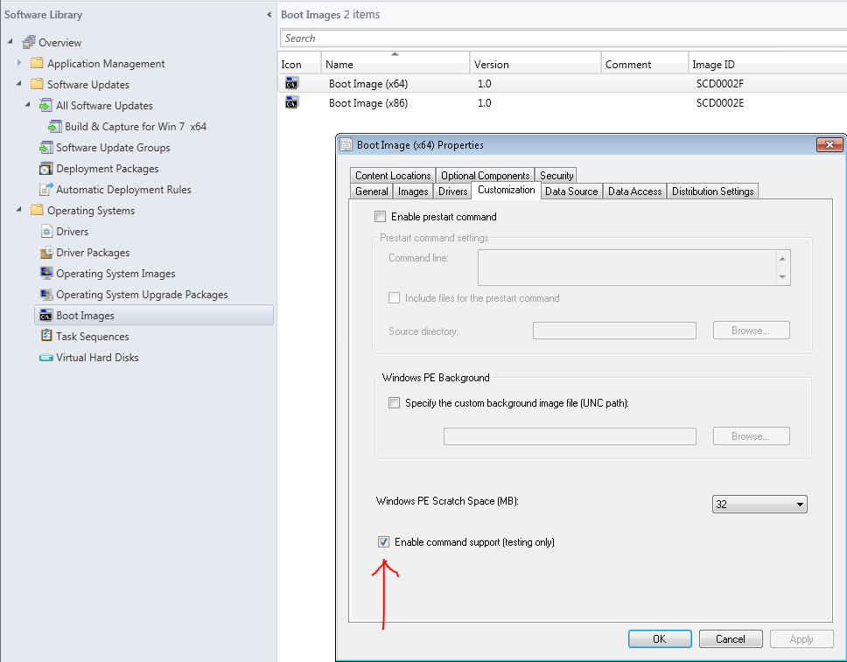Collapse the All Software Updates node

tap(27, 104)
